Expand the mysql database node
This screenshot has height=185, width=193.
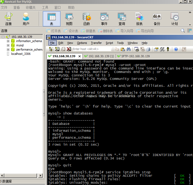(8, 46)
